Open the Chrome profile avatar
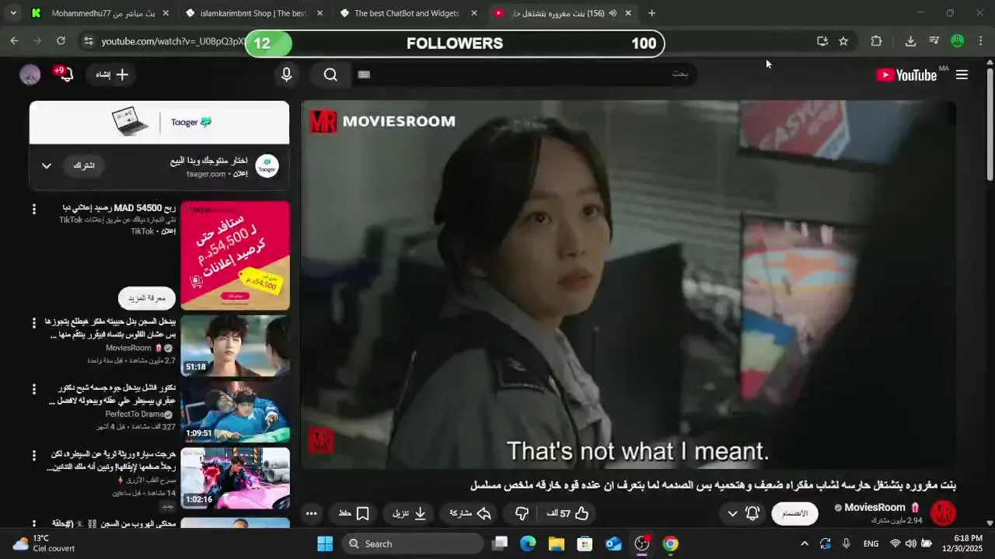995x559 pixels. 958,41
